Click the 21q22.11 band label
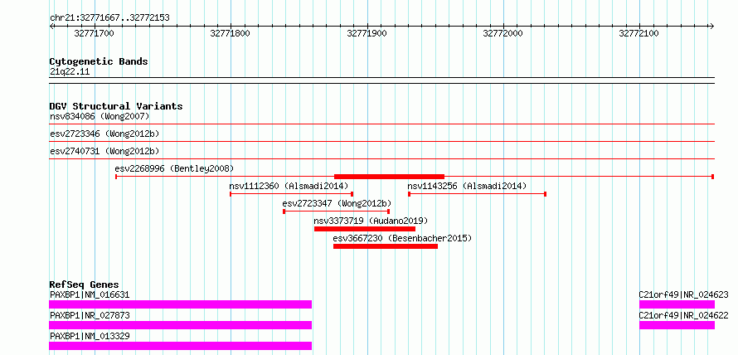Image resolution: width=738 pixels, height=355 pixels. [70, 72]
